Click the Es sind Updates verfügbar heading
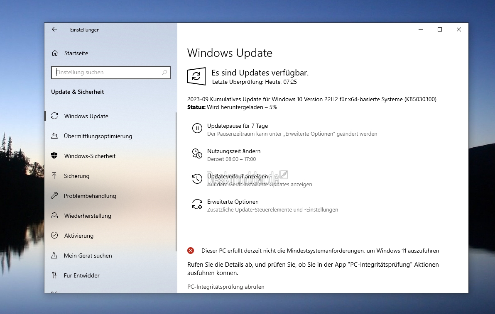495x314 pixels. pyautogui.click(x=260, y=73)
